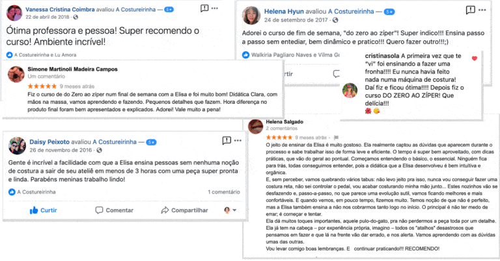Click the small flag icon on Helena Salgado's review

[x=336, y=138]
